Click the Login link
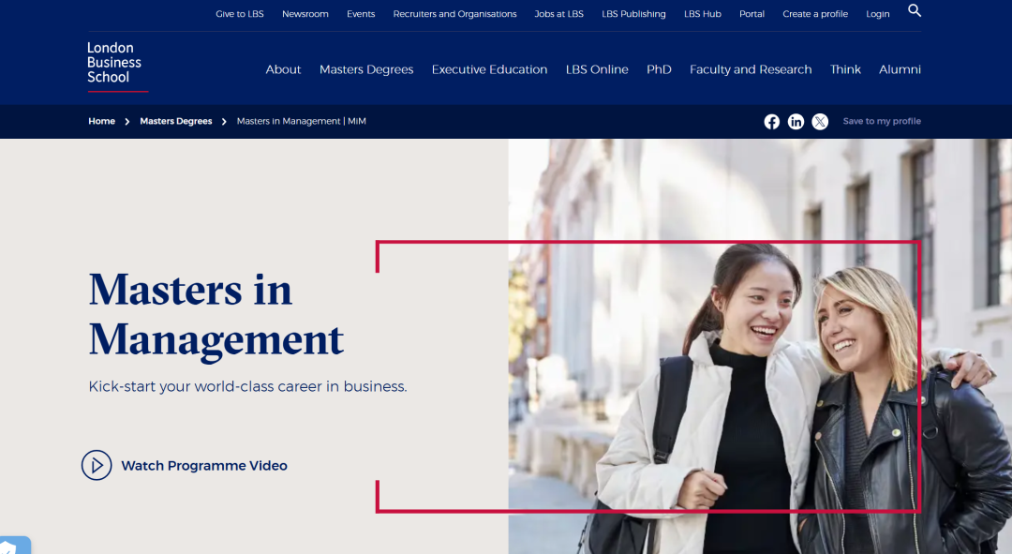This screenshot has height=554, width=1012. pyautogui.click(x=877, y=14)
